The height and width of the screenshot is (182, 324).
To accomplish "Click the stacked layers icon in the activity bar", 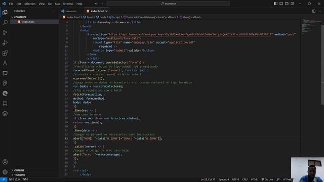I will click(5, 114).
